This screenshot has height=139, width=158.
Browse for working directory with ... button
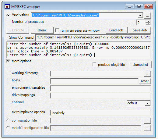coord(147,74)
